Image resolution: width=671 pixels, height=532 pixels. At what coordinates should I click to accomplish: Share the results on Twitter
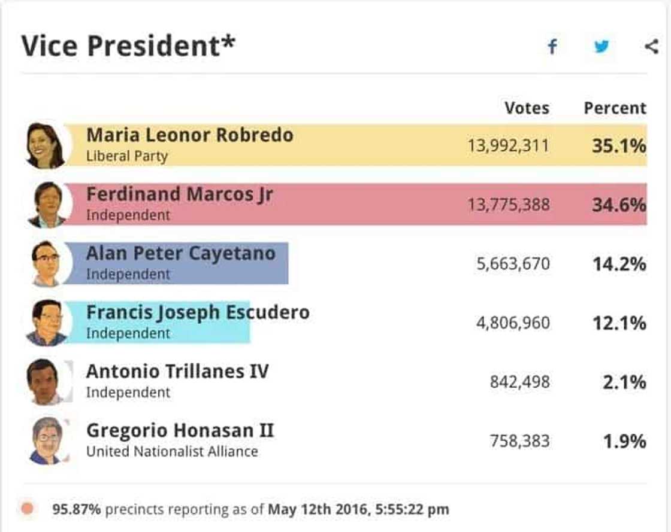click(601, 45)
